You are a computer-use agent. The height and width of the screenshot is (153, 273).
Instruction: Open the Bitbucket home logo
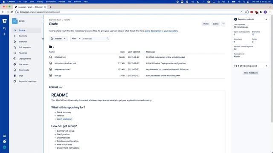[5, 21]
